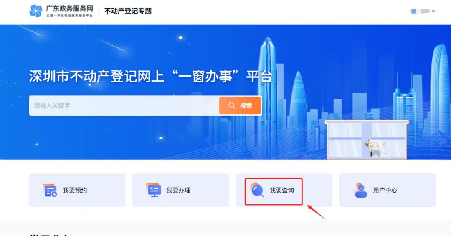Open the 不动产登记专题 header tab
The width and height of the screenshot is (451, 236).
tap(128, 11)
